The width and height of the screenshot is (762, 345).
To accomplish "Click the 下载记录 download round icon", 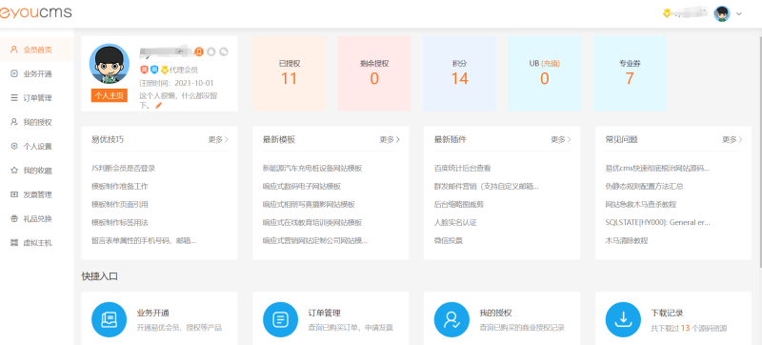I will [x=623, y=319].
